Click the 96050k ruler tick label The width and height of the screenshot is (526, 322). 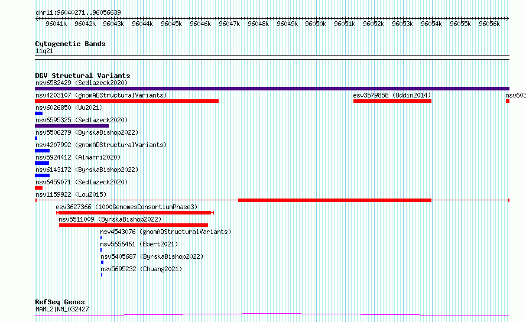click(x=316, y=24)
